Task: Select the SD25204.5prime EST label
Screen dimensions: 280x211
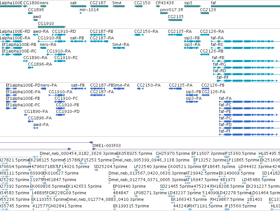Action: 111,167
